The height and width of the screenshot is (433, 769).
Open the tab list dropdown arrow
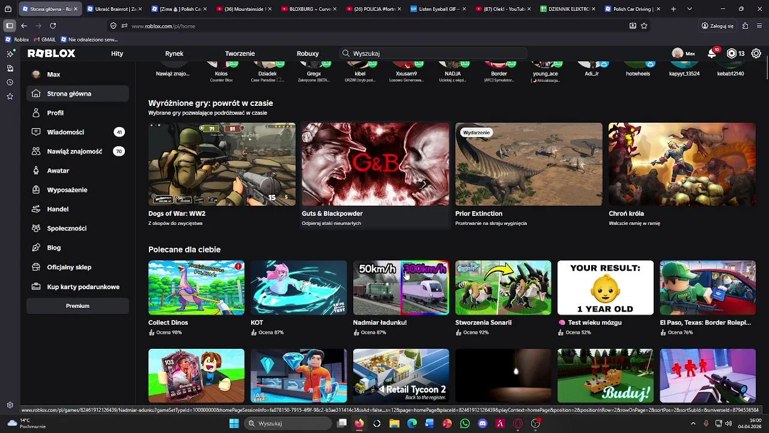click(x=689, y=9)
